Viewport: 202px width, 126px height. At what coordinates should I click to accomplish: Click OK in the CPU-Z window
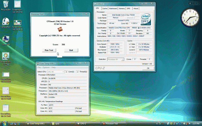148,68
